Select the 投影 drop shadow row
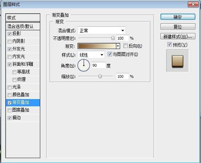The image size is (201, 163). pos(23,34)
